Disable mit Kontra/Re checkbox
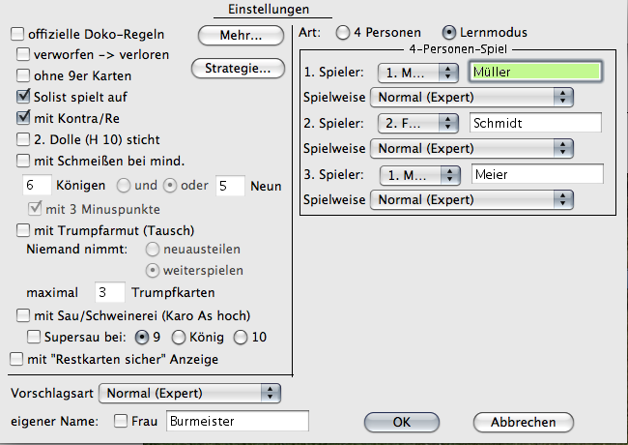This screenshot has width=628, height=445. pyautogui.click(x=23, y=118)
